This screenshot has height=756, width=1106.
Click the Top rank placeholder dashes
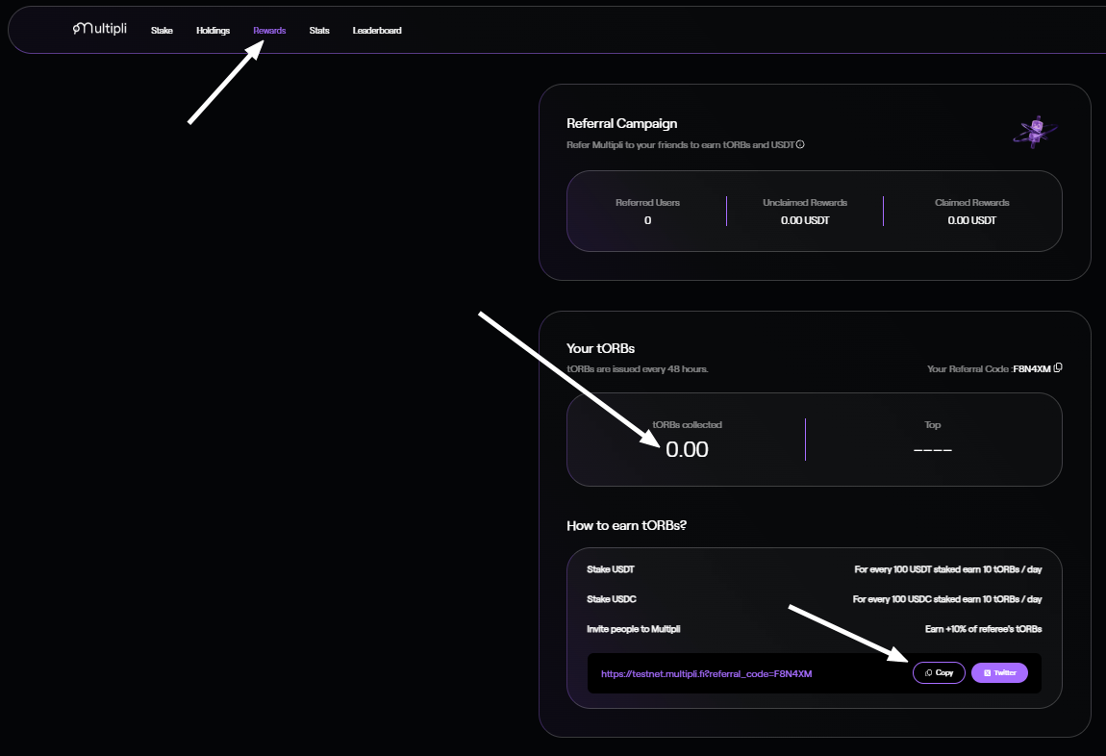click(x=932, y=449)
